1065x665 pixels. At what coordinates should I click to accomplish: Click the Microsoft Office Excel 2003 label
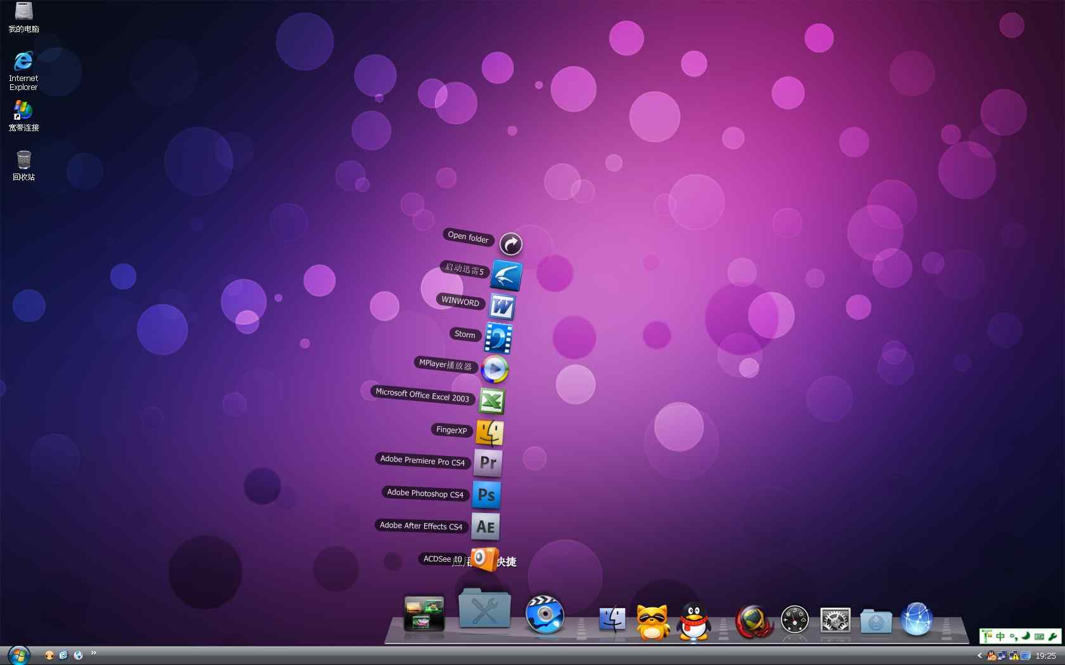click(x=422, y=395)
